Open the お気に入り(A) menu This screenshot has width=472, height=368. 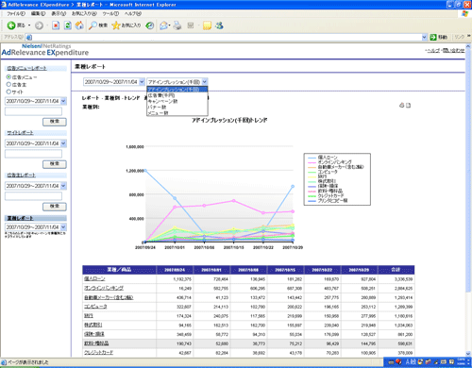tap(84, 13)
